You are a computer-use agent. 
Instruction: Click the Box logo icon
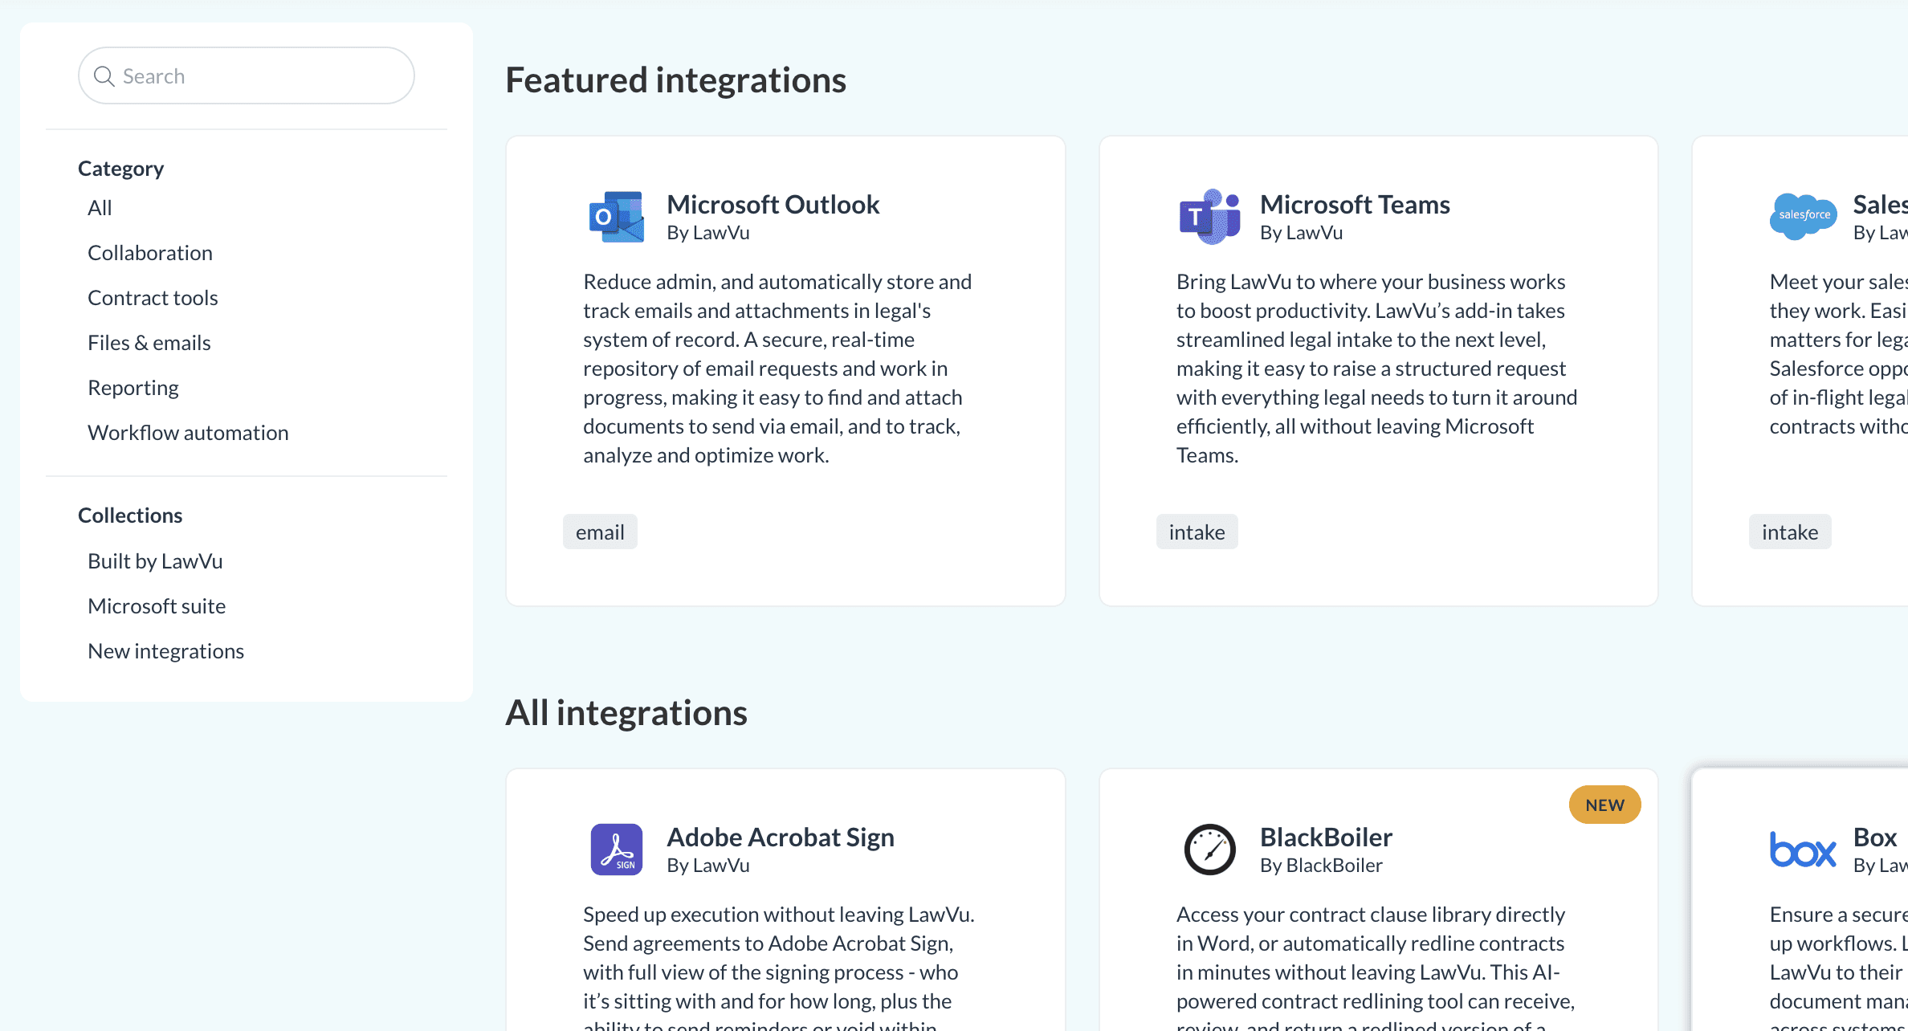(x=1803, y=850)
